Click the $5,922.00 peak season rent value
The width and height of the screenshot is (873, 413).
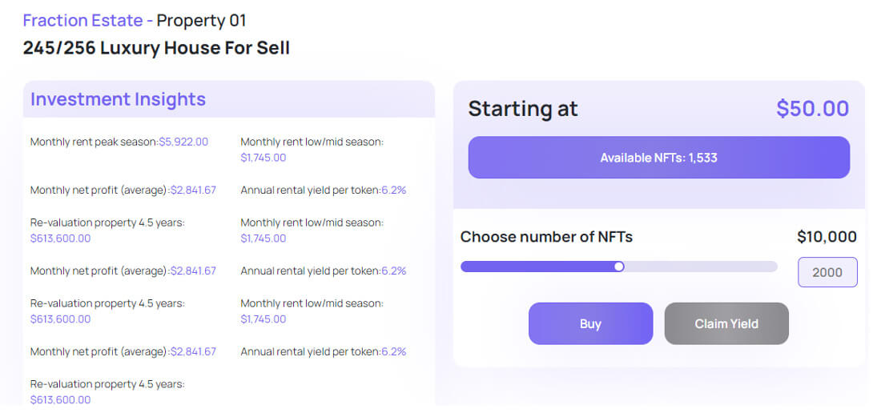pos(183,142)
